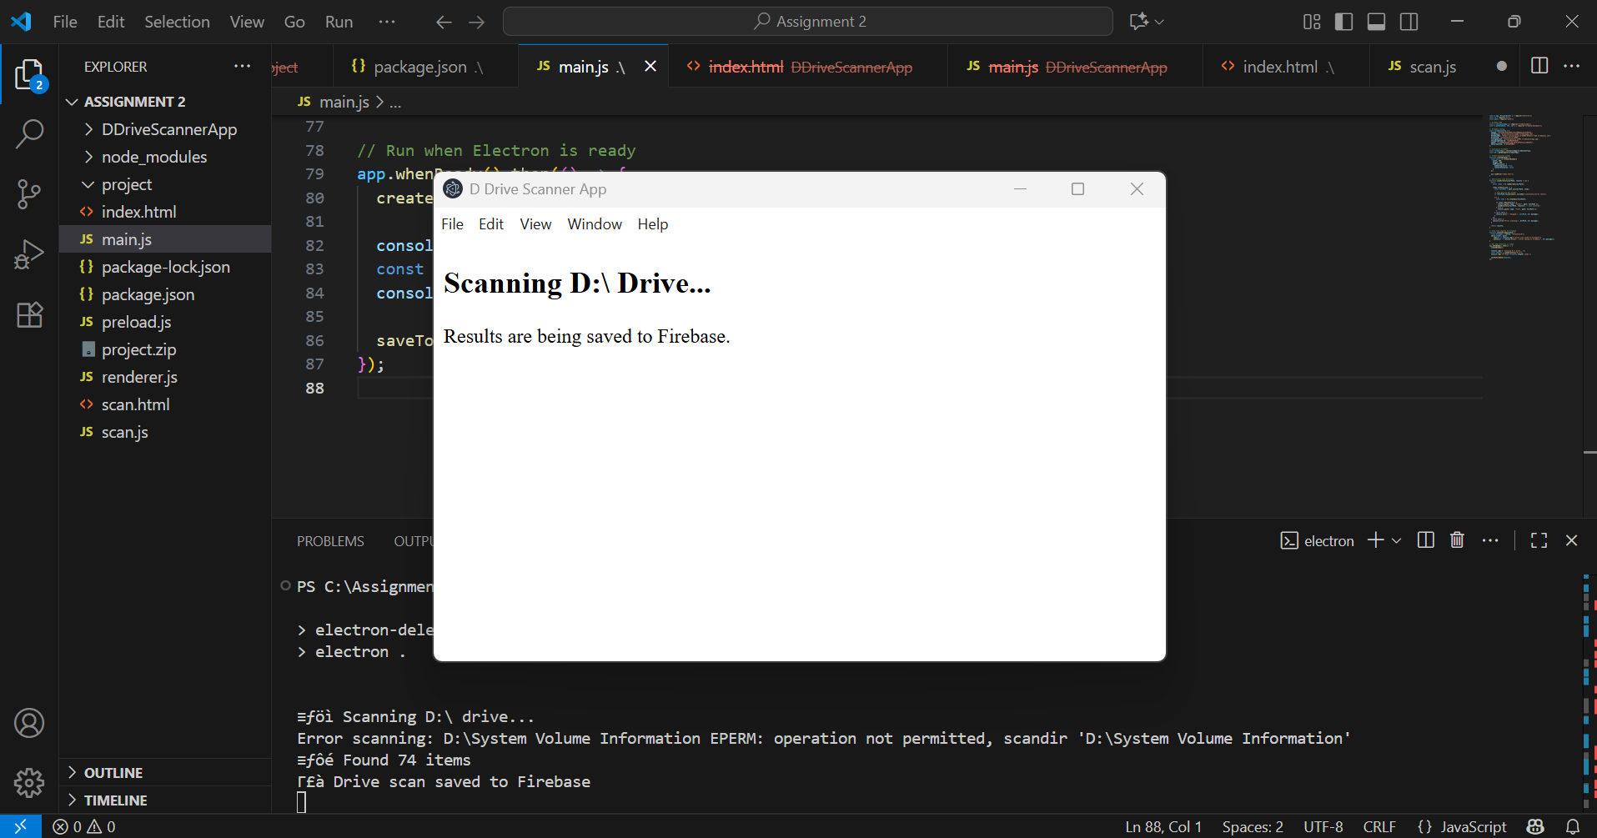Viewport: 1597px width, 838px height.
Task: Click the Assignment 2 command center search box
Action: (x=807, y=22)
